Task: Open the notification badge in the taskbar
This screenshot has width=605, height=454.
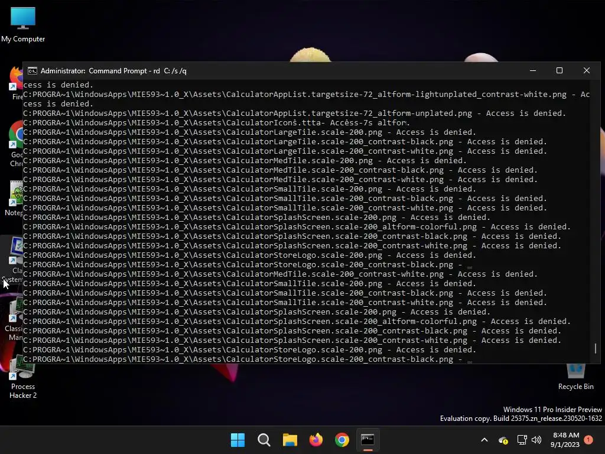Action: coord(588,440)
